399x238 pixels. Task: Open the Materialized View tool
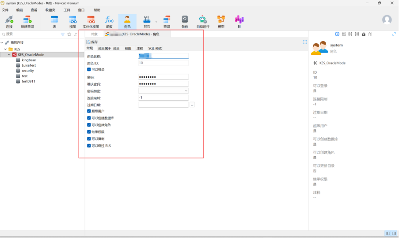pyautogui.click(x=91, y=21)
